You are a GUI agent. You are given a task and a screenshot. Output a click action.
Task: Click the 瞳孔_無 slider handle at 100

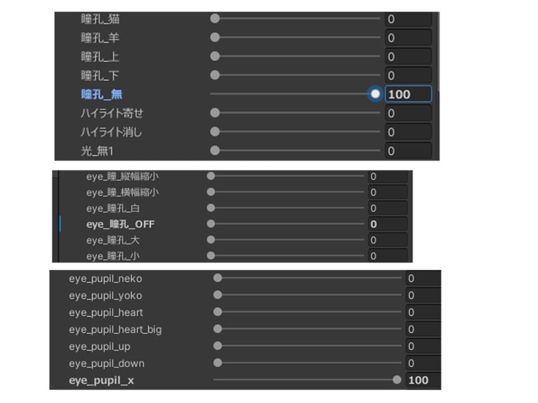375,94
